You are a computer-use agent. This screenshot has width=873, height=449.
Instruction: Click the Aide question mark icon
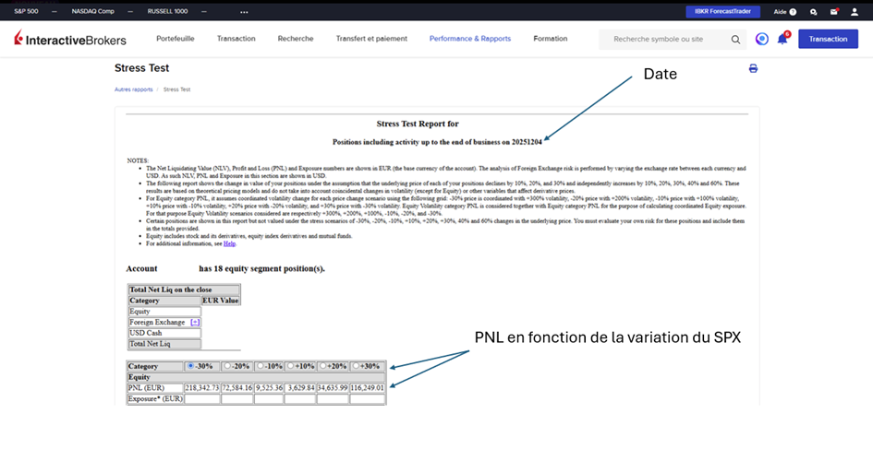pos(793,12)
